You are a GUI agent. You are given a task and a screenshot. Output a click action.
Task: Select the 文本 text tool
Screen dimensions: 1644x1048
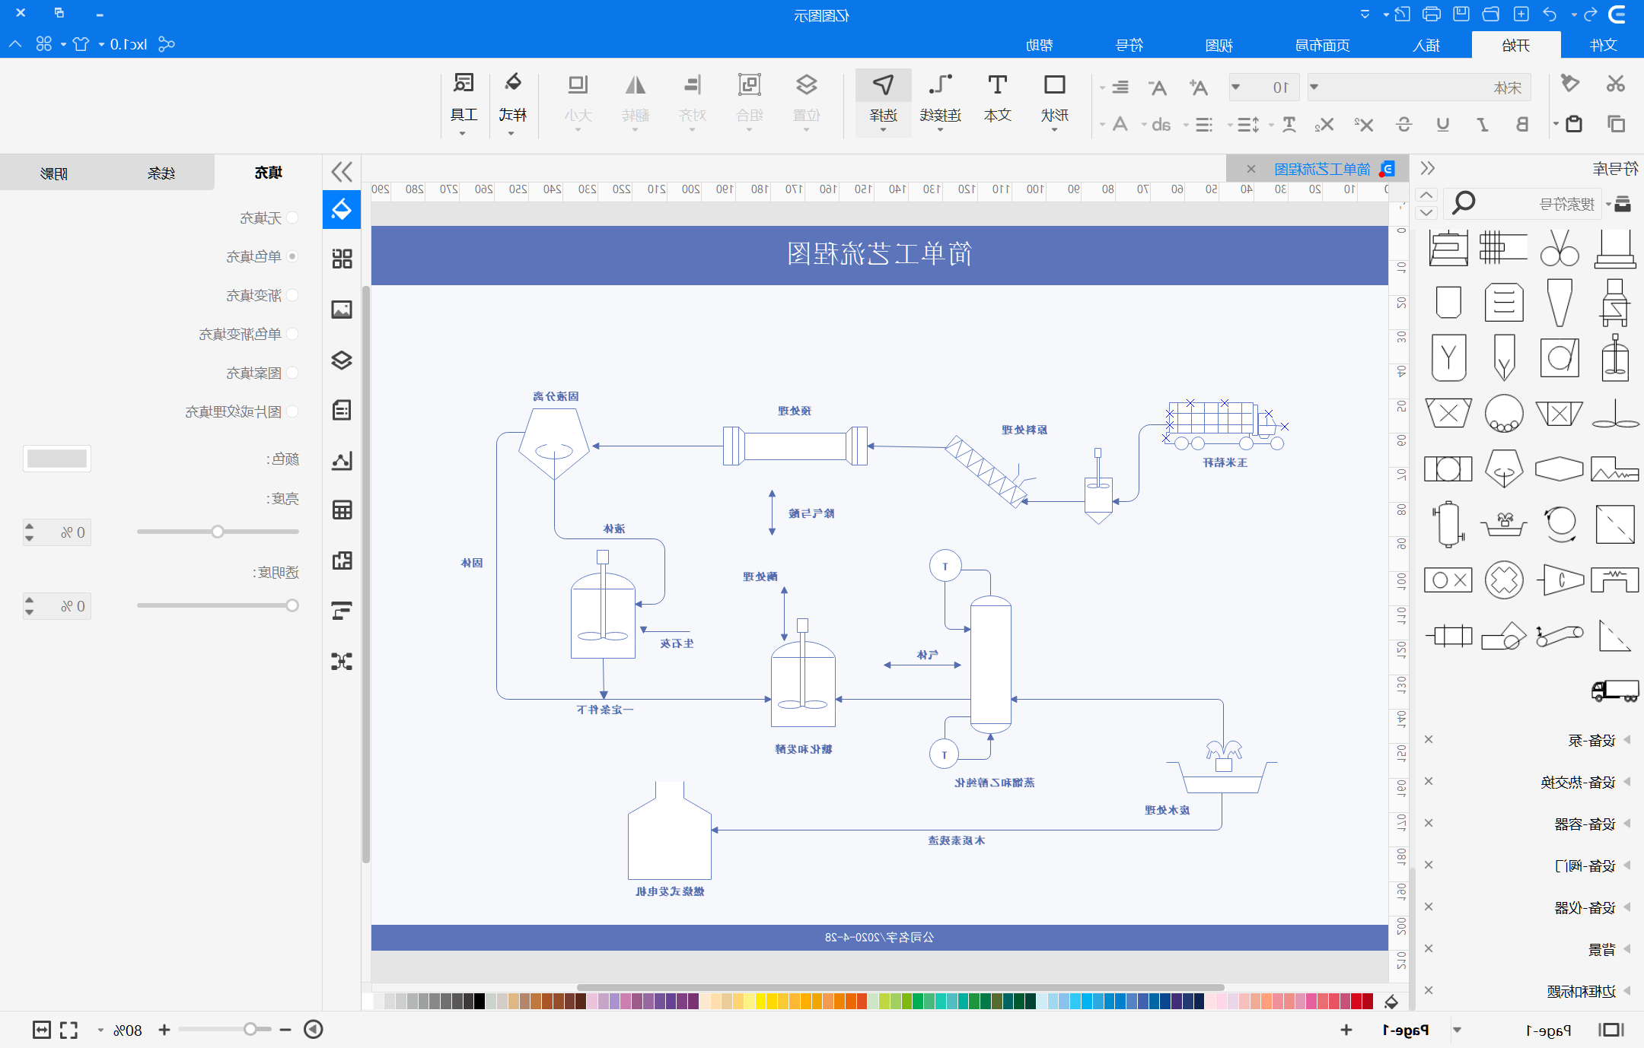tap(997, 99)
